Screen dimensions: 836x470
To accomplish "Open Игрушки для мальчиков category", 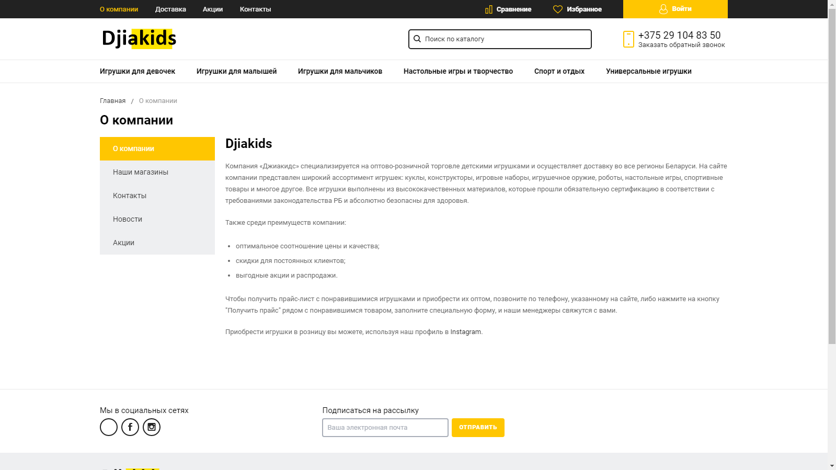I will pyautogui.click(x=340, y=72).
